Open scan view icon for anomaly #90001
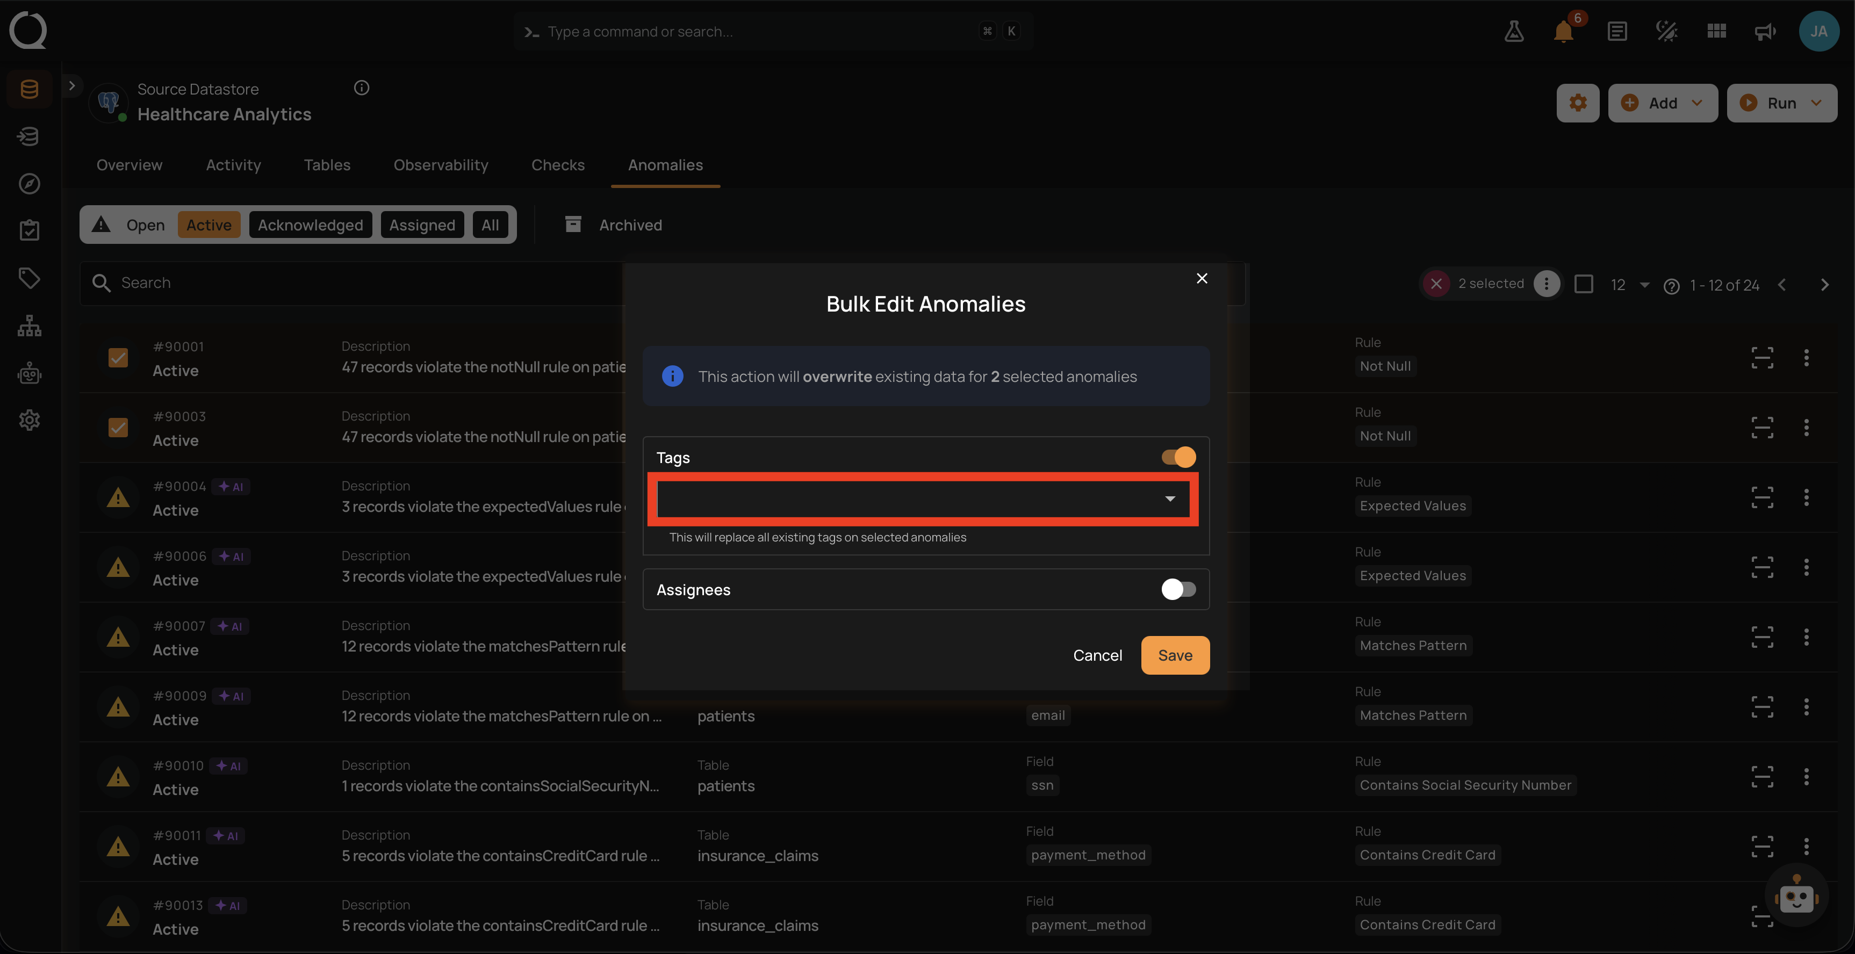The image size is (1855, 954). click(1762, 358)
